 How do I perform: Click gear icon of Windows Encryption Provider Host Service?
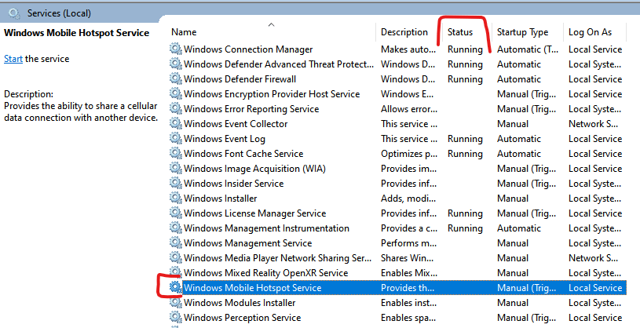tap(176, 94)
